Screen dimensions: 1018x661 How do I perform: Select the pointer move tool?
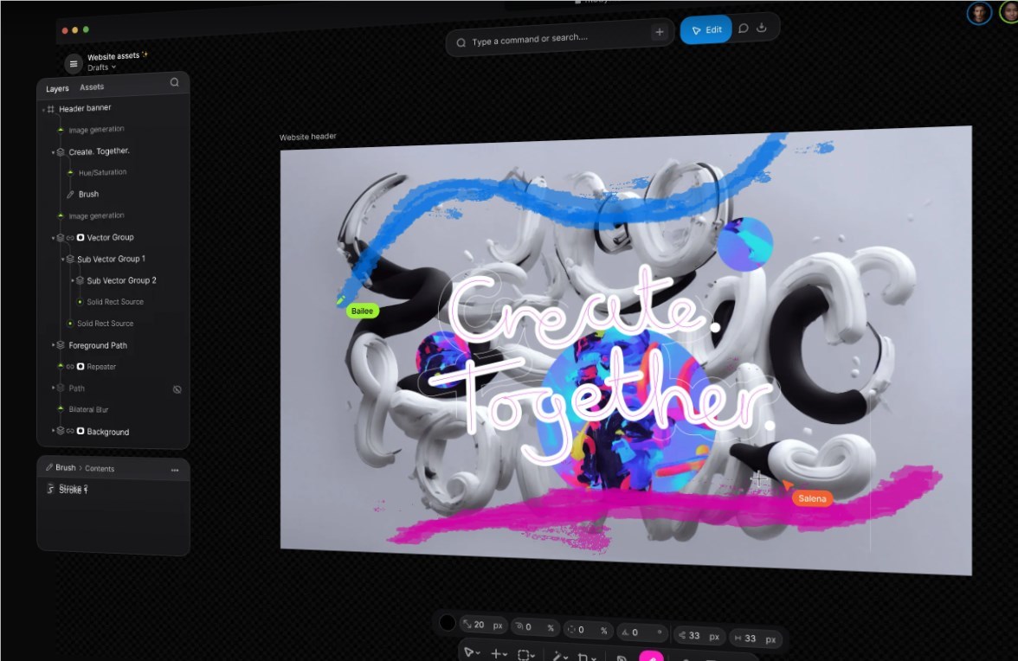[469, 652]
